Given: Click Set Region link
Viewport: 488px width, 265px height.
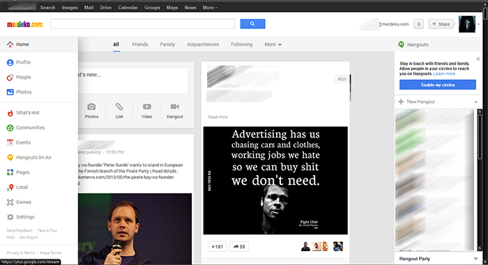Looking at the screenshot, I should tap(29, 237).
